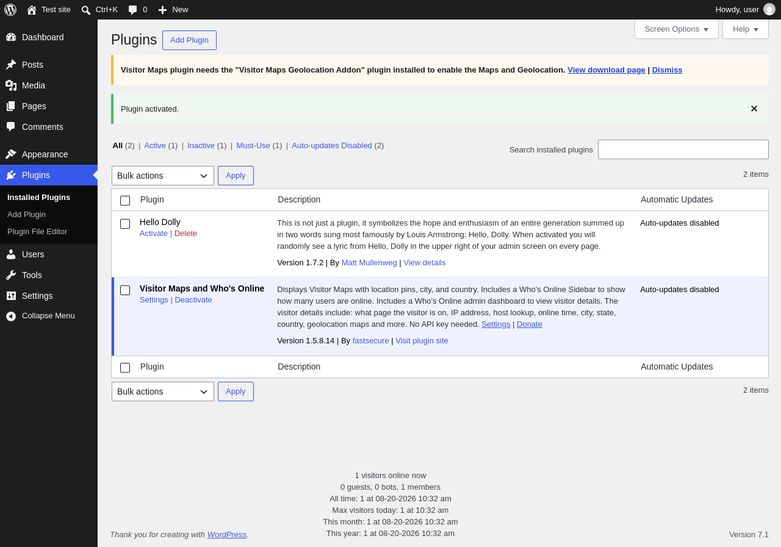The image size is (781, 547).
Task: Open the Ctrl+K search magnifier icon
Action: coord(86,10)
